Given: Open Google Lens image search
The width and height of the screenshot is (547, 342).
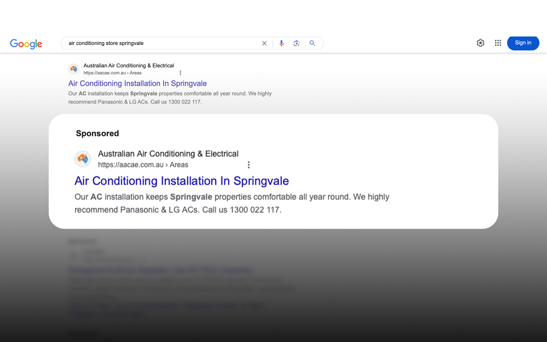Looking at the screenshot, I should pyautogui.click(x=297, y=43).
